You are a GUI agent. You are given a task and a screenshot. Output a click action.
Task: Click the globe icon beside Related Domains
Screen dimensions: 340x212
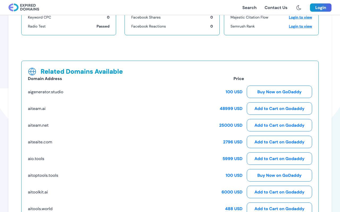(32, 72)
